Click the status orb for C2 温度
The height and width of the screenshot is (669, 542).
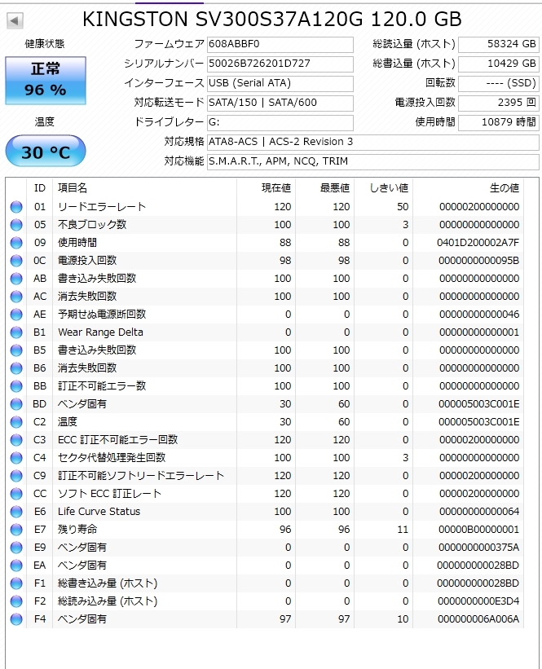pos(16,422)
